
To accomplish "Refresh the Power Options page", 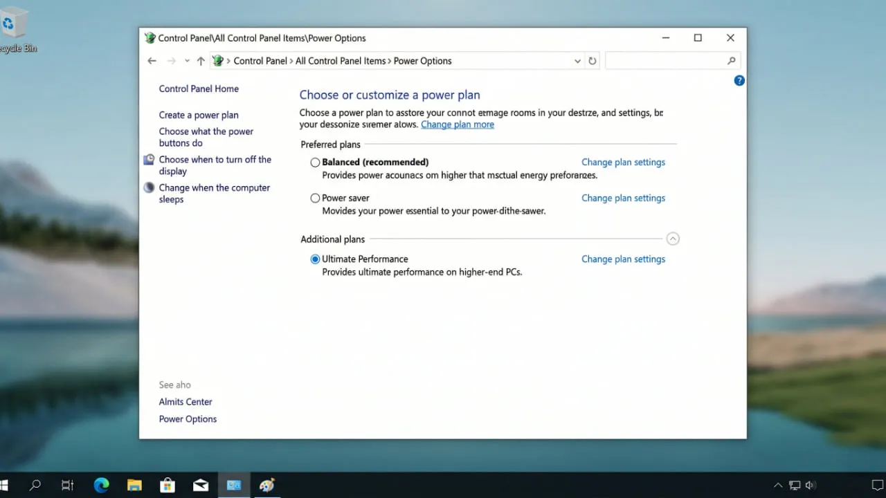I will [593, 61].
